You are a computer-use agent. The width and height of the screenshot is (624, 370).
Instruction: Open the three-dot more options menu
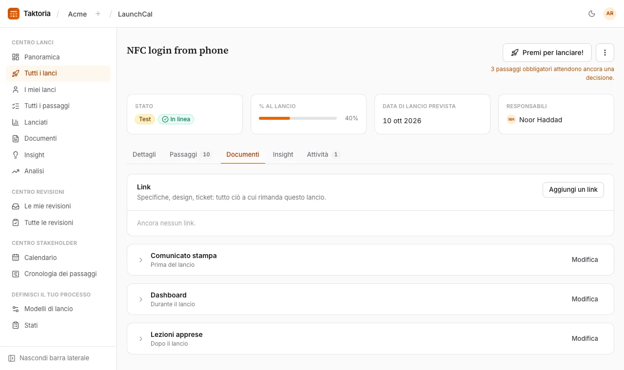coord(605,53)
